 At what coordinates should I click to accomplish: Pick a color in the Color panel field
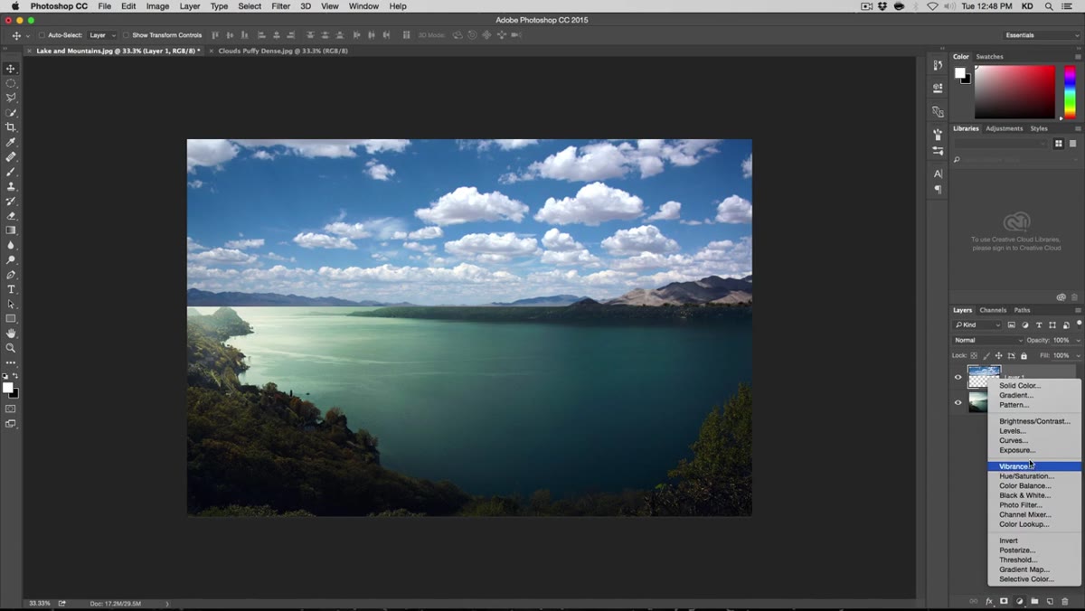click(x=1014, y=91)
